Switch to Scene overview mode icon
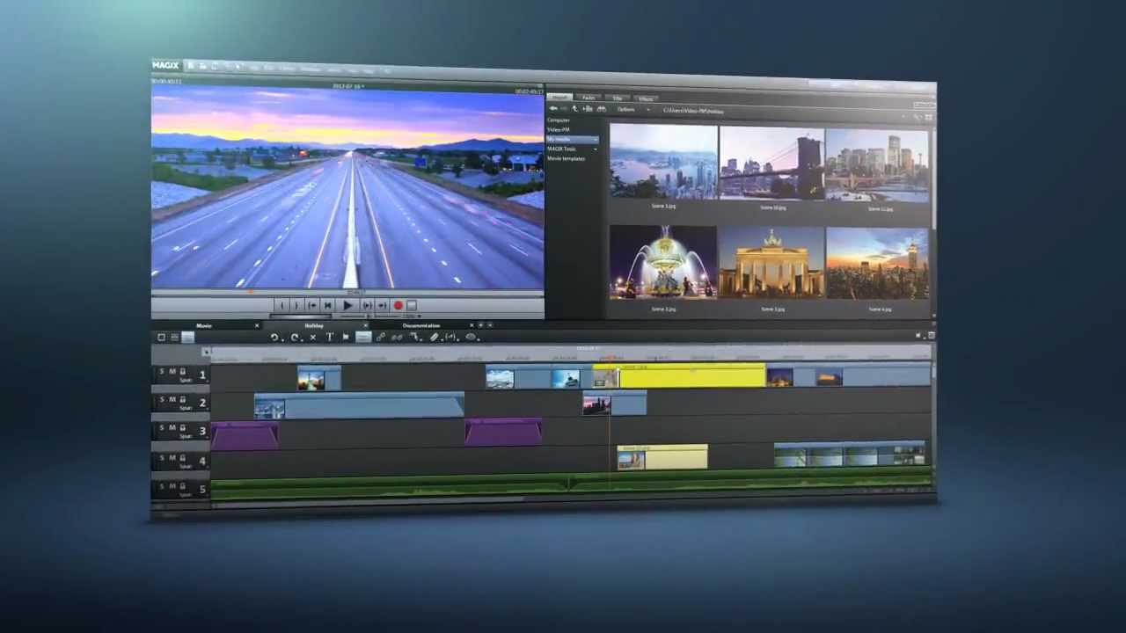Viewport: 1126px width, 633px height. [x=175, y=337]
